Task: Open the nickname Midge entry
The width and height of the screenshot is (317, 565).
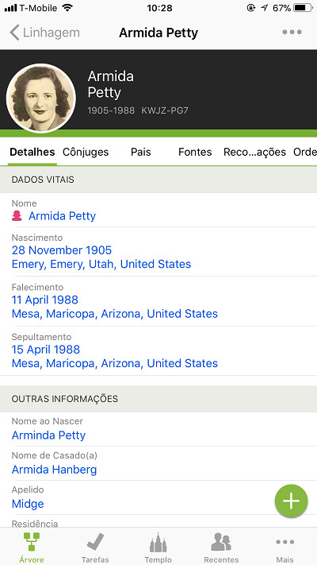Action: (28, 504)
